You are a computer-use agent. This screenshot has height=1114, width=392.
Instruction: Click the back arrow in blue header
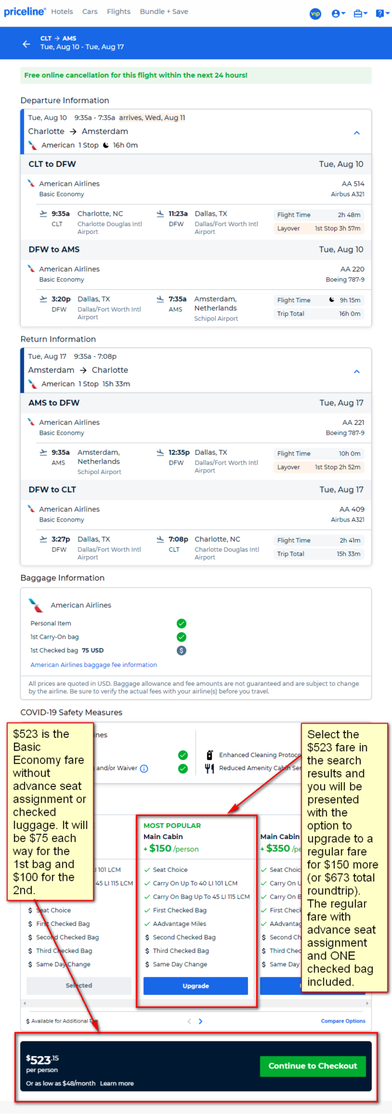[x=26, y=44]
